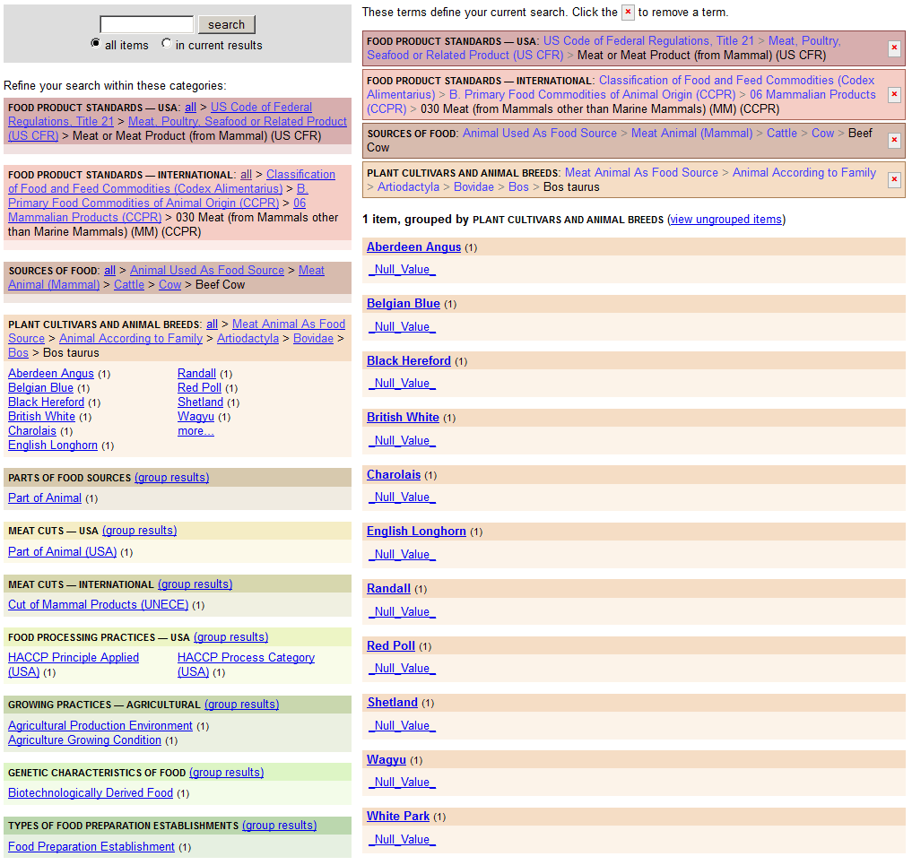Group results by Genetic Characteristics of Food
Image resolution: width=912 pixels, height=865 pixels.
226,773
